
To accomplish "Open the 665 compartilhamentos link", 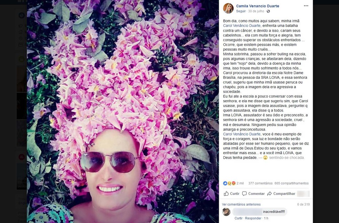I will point(291,183).
